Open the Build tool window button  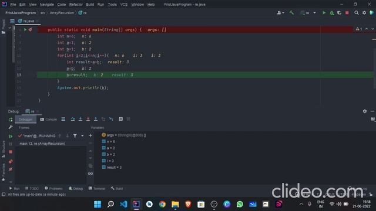(116, 189)
